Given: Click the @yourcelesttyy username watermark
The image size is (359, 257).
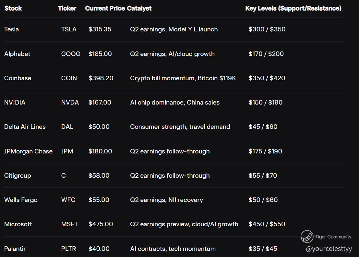Looking at the screenshot, I should (329, 249).
